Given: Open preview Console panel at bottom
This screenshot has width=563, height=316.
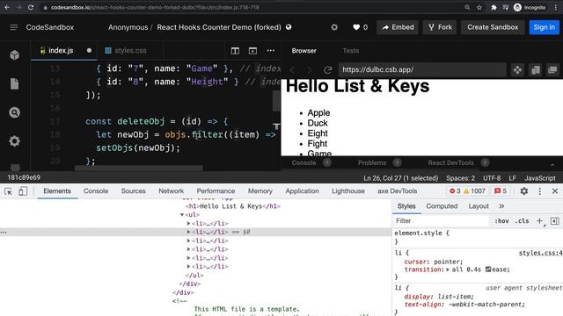Looking at the screenshot, I should 303,163.
